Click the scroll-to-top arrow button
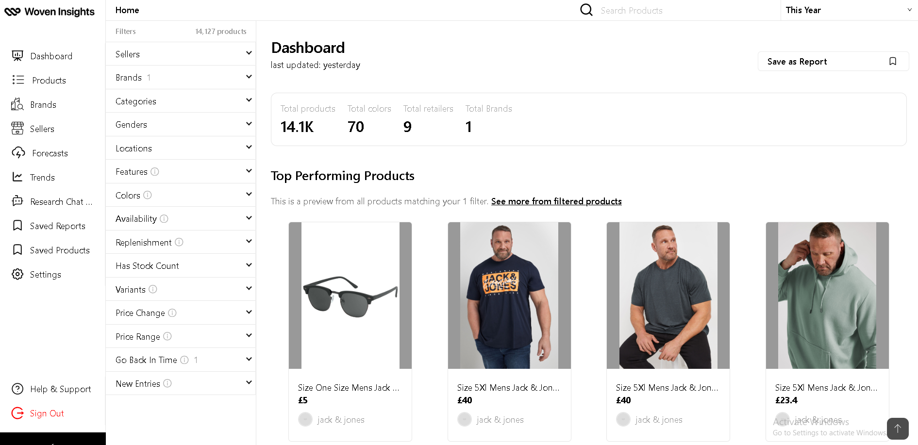This screenshot has width=918, height=445. pyautogui.click(x=897, y=429)
